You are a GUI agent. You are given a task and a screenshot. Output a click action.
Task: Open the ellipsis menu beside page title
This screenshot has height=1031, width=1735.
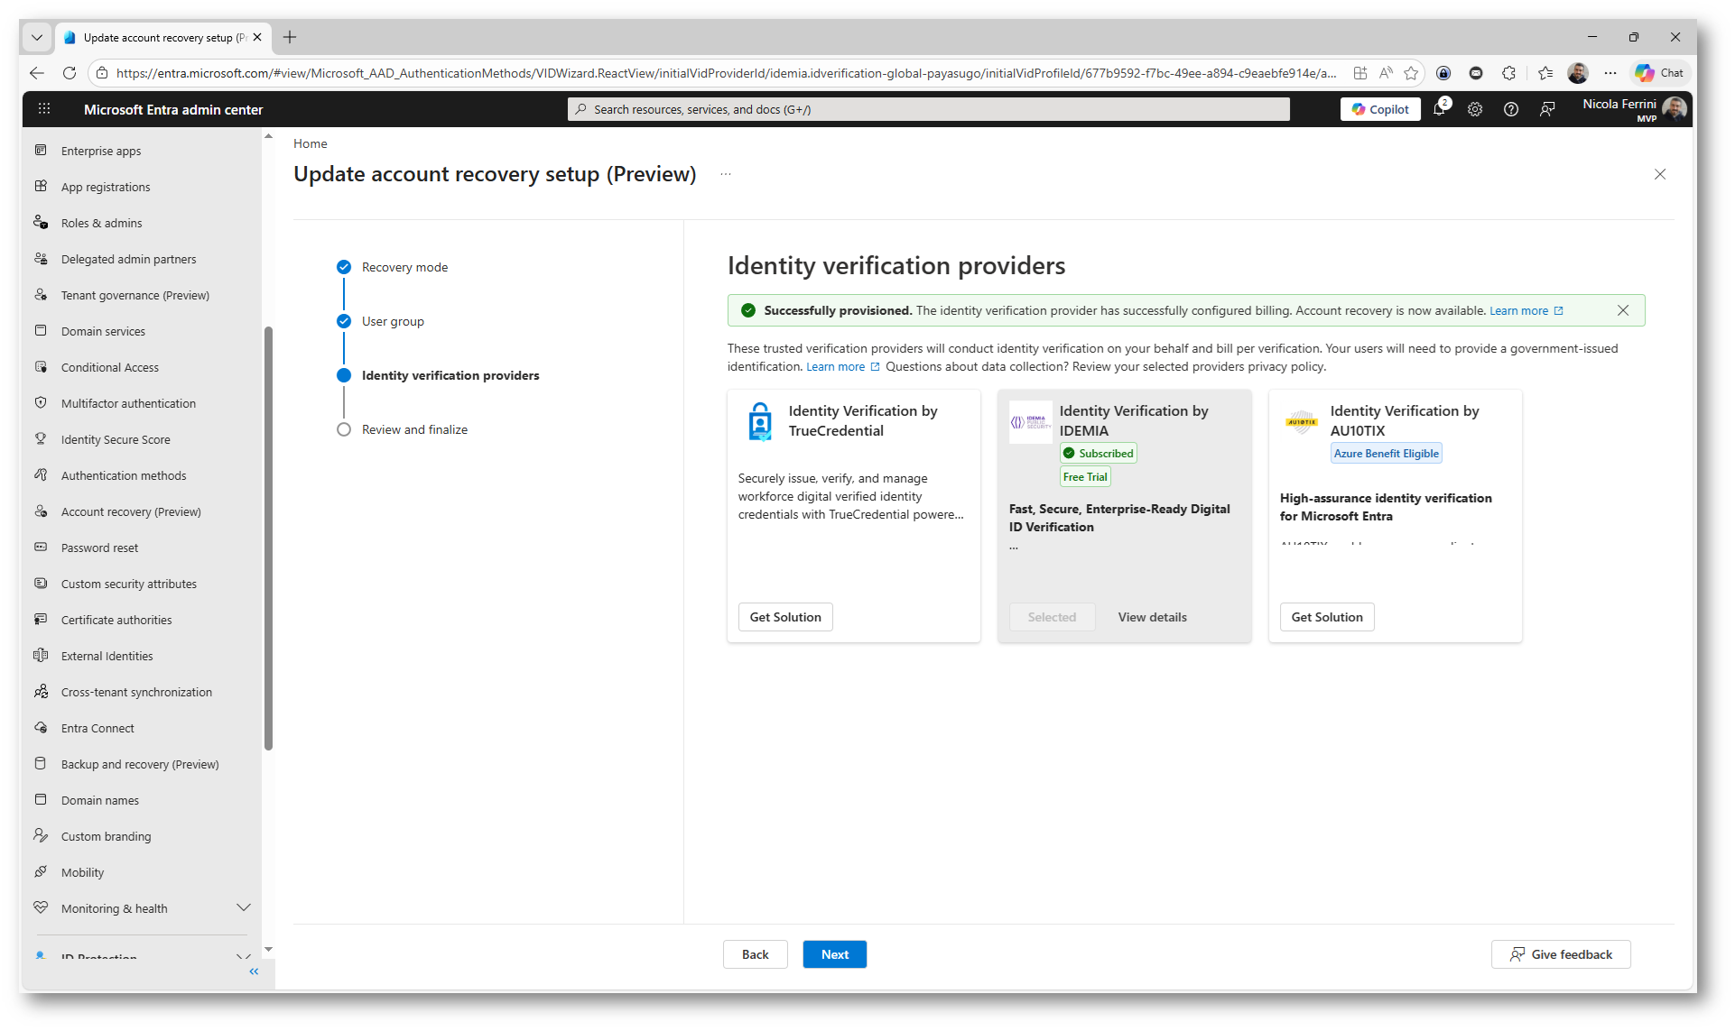point(726,174)
